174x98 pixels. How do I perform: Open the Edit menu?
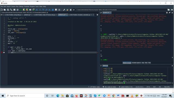tap(5, 7)
